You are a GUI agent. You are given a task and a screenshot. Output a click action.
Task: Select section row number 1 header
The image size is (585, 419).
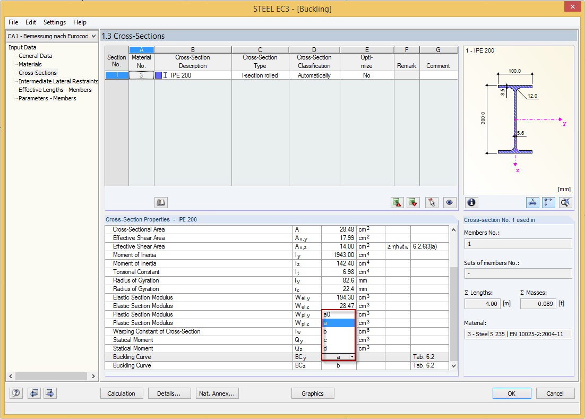[117, 75]
